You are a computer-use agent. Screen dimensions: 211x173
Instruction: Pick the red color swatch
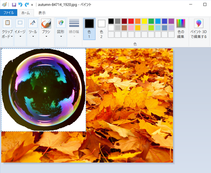pos(131,21)
